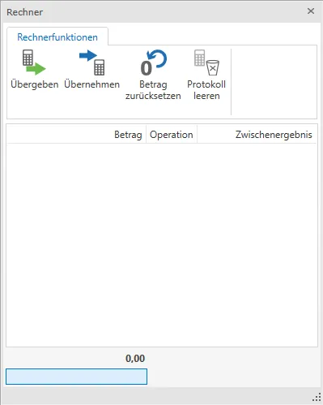Select the Zwischenergebnis column header
The image size is (323, 405).
click(257, 135)
